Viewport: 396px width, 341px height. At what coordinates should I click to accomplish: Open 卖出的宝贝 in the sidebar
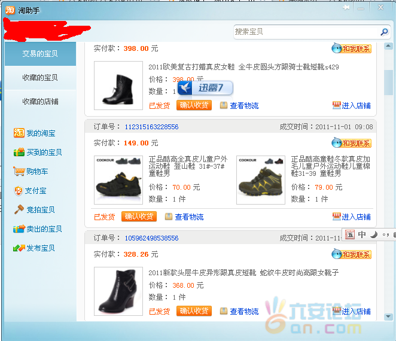point(43,229)
